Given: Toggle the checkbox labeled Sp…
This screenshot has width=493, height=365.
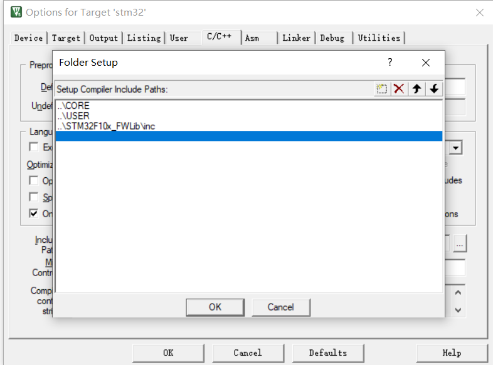Looking at the screenshot, I should pos(34,197).
